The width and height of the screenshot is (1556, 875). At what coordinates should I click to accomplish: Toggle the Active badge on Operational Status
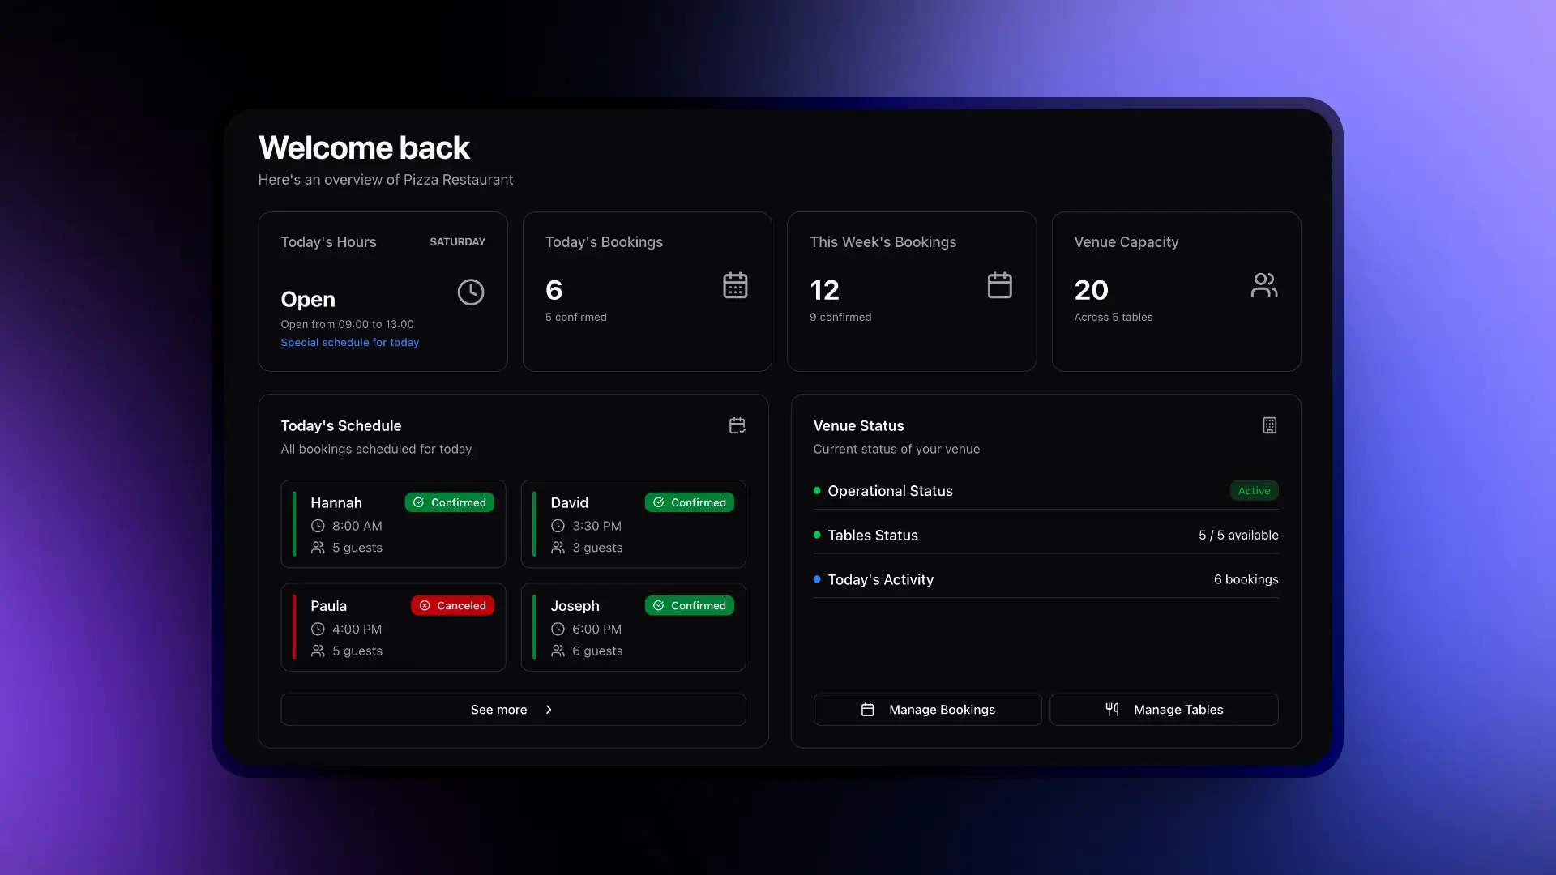click(x=1254, y=490)
